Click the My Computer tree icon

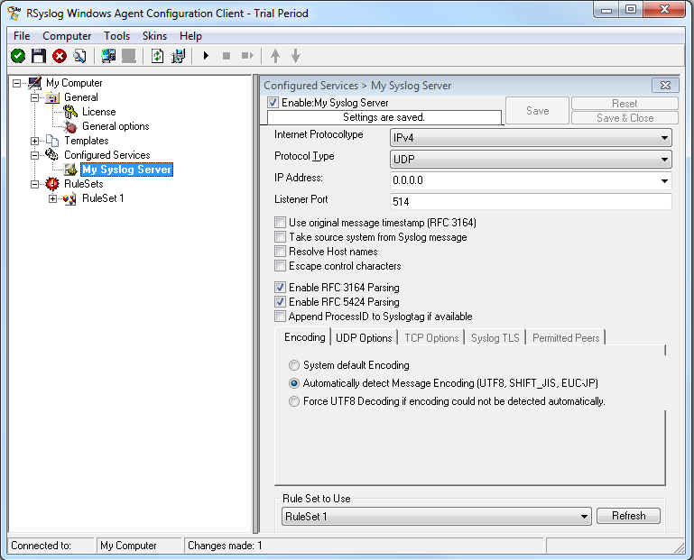click(x=34, y=83)
